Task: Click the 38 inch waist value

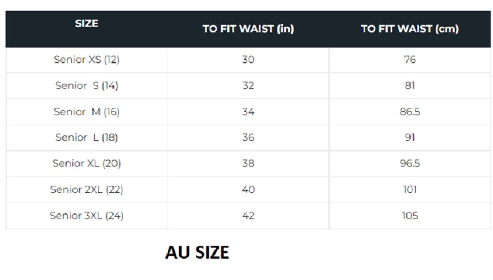Action: pos(248,163)
